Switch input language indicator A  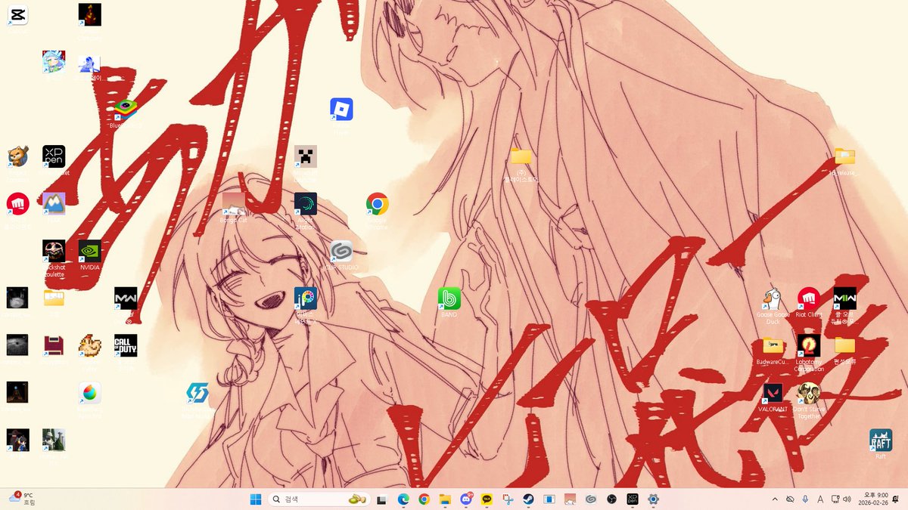coord(820,499)
